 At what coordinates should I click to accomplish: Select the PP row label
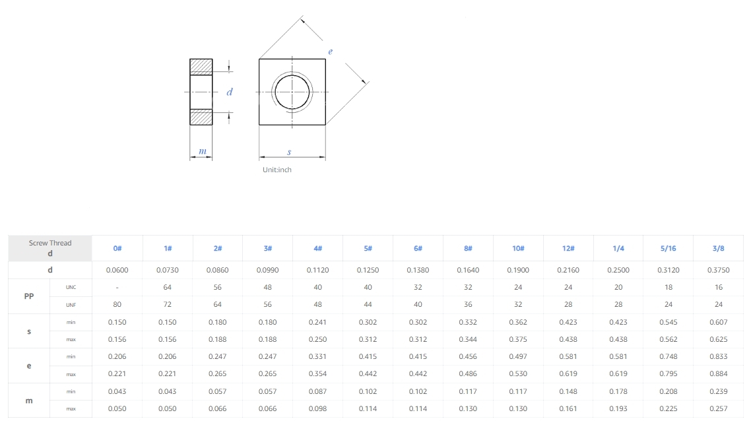click(29, 296)
